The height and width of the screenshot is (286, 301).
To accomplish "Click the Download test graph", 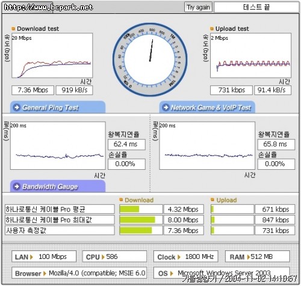I will (x=52, y=55).
